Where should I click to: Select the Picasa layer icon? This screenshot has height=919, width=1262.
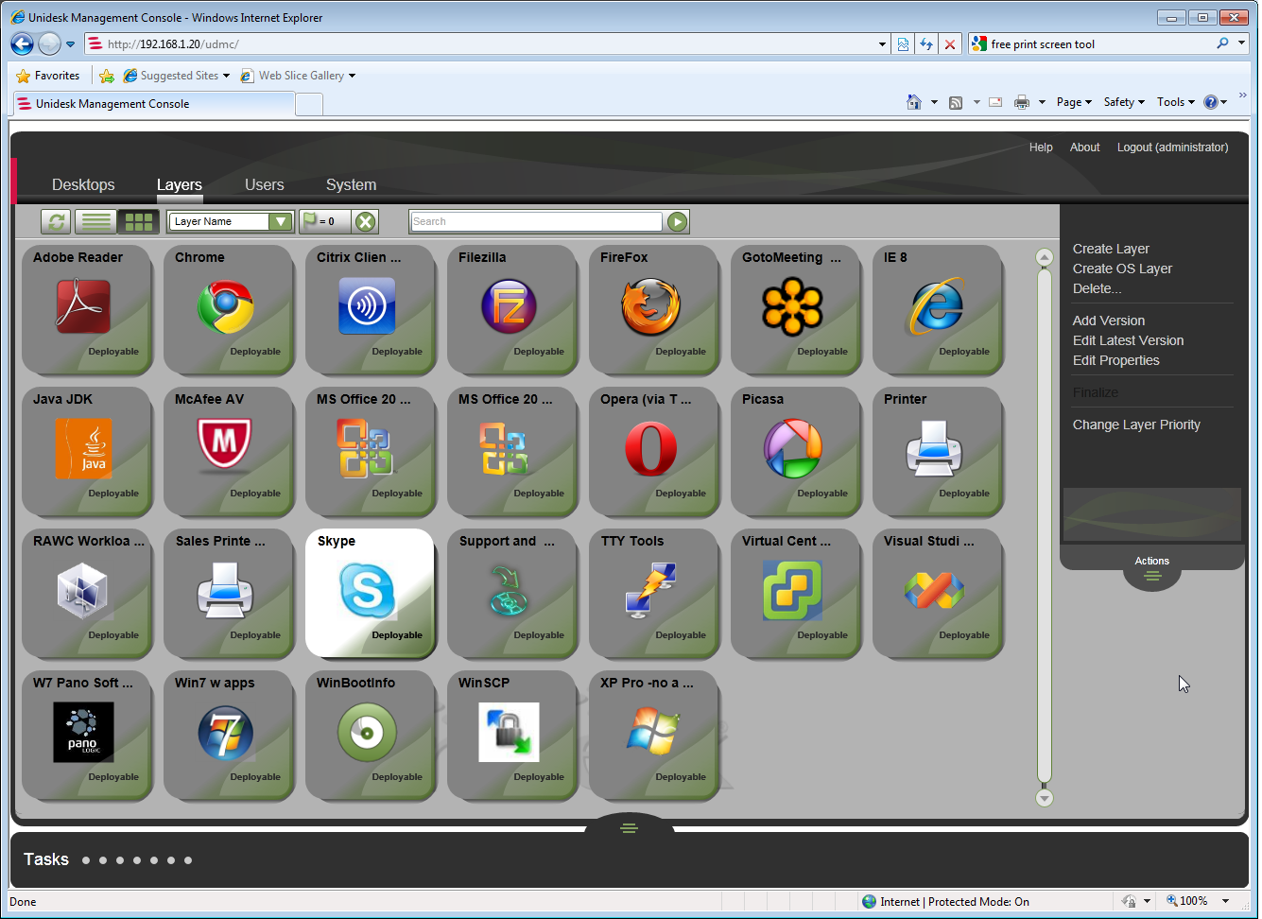click(792, 448)
